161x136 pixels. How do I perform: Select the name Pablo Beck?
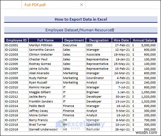tap(37, 106)
